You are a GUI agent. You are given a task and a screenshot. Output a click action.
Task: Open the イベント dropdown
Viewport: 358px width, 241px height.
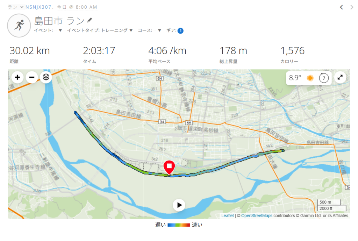pos(48,30)
